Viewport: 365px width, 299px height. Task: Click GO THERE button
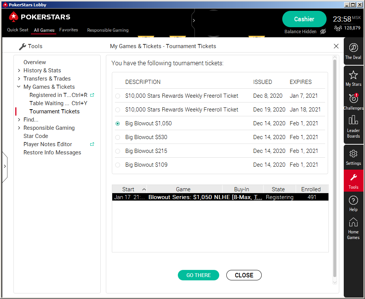coord(198,275)
